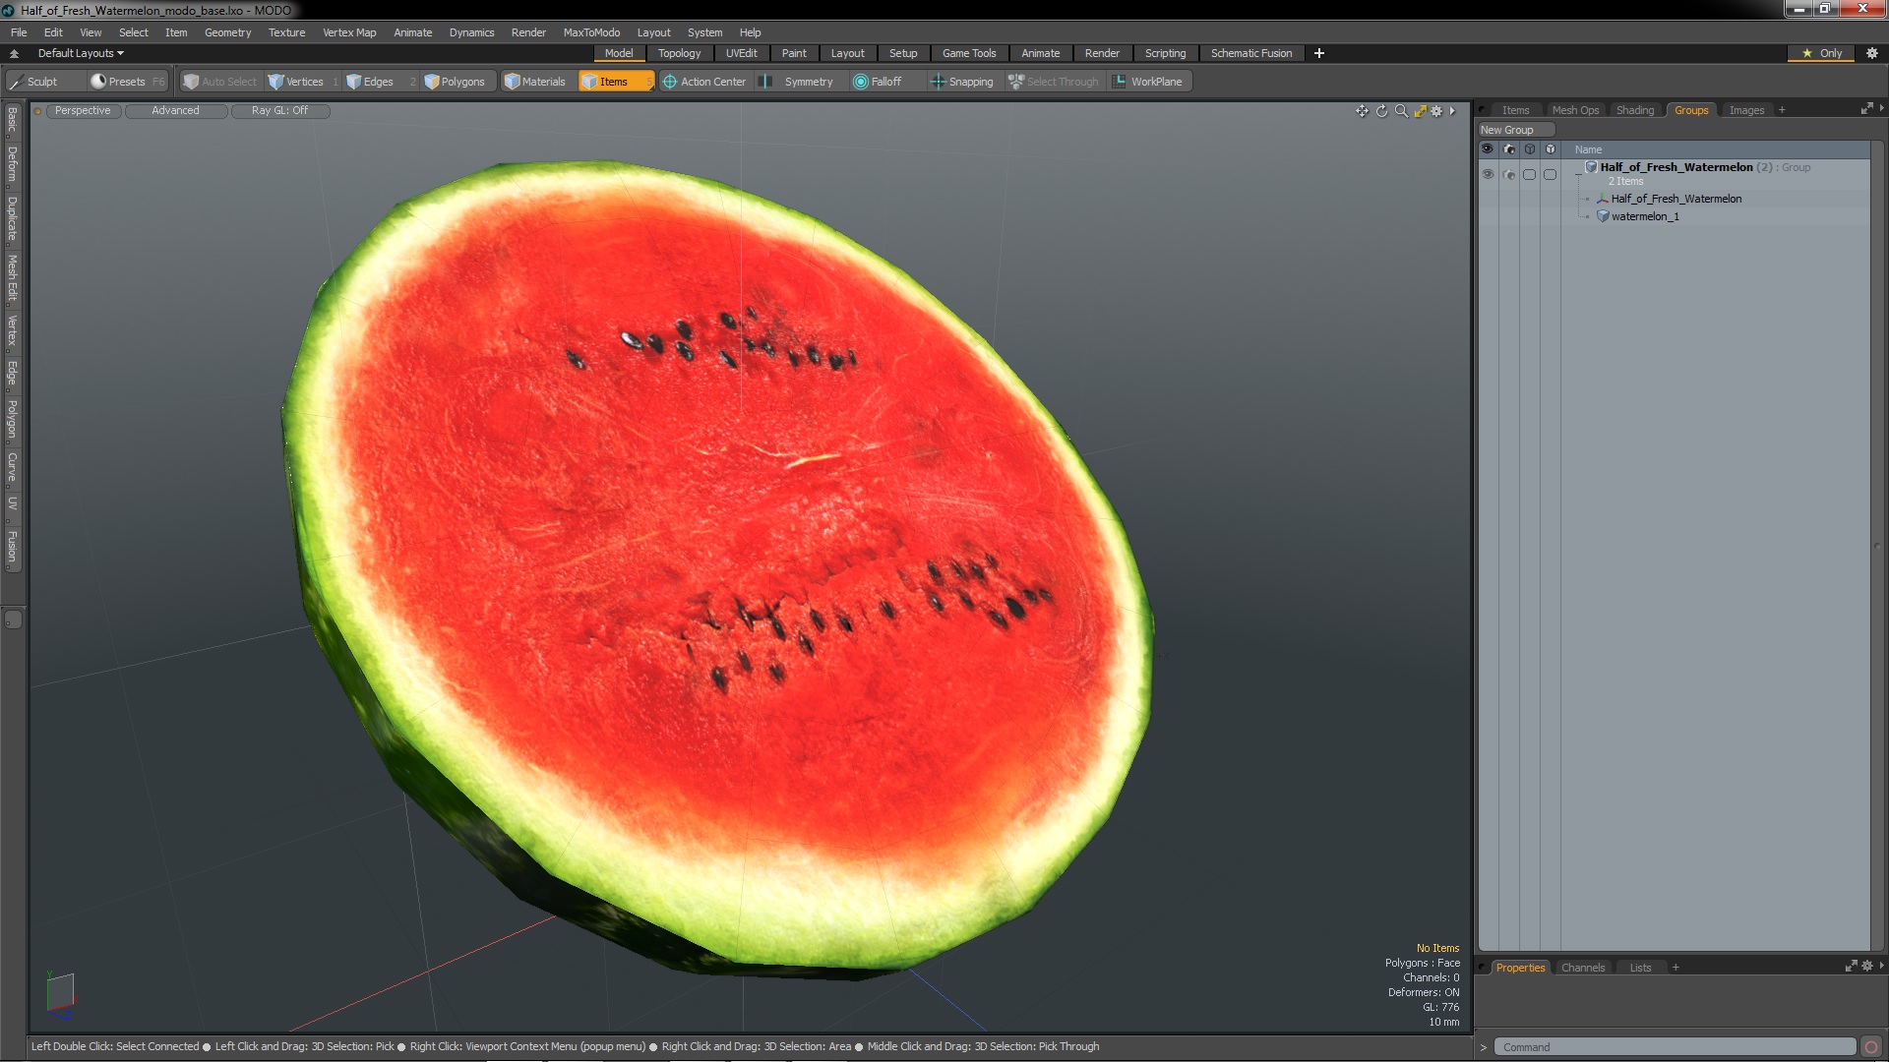Screen dimensions: 1889x1062
Task: Open the Geometry menu
Action: click(x=227, y=32)
